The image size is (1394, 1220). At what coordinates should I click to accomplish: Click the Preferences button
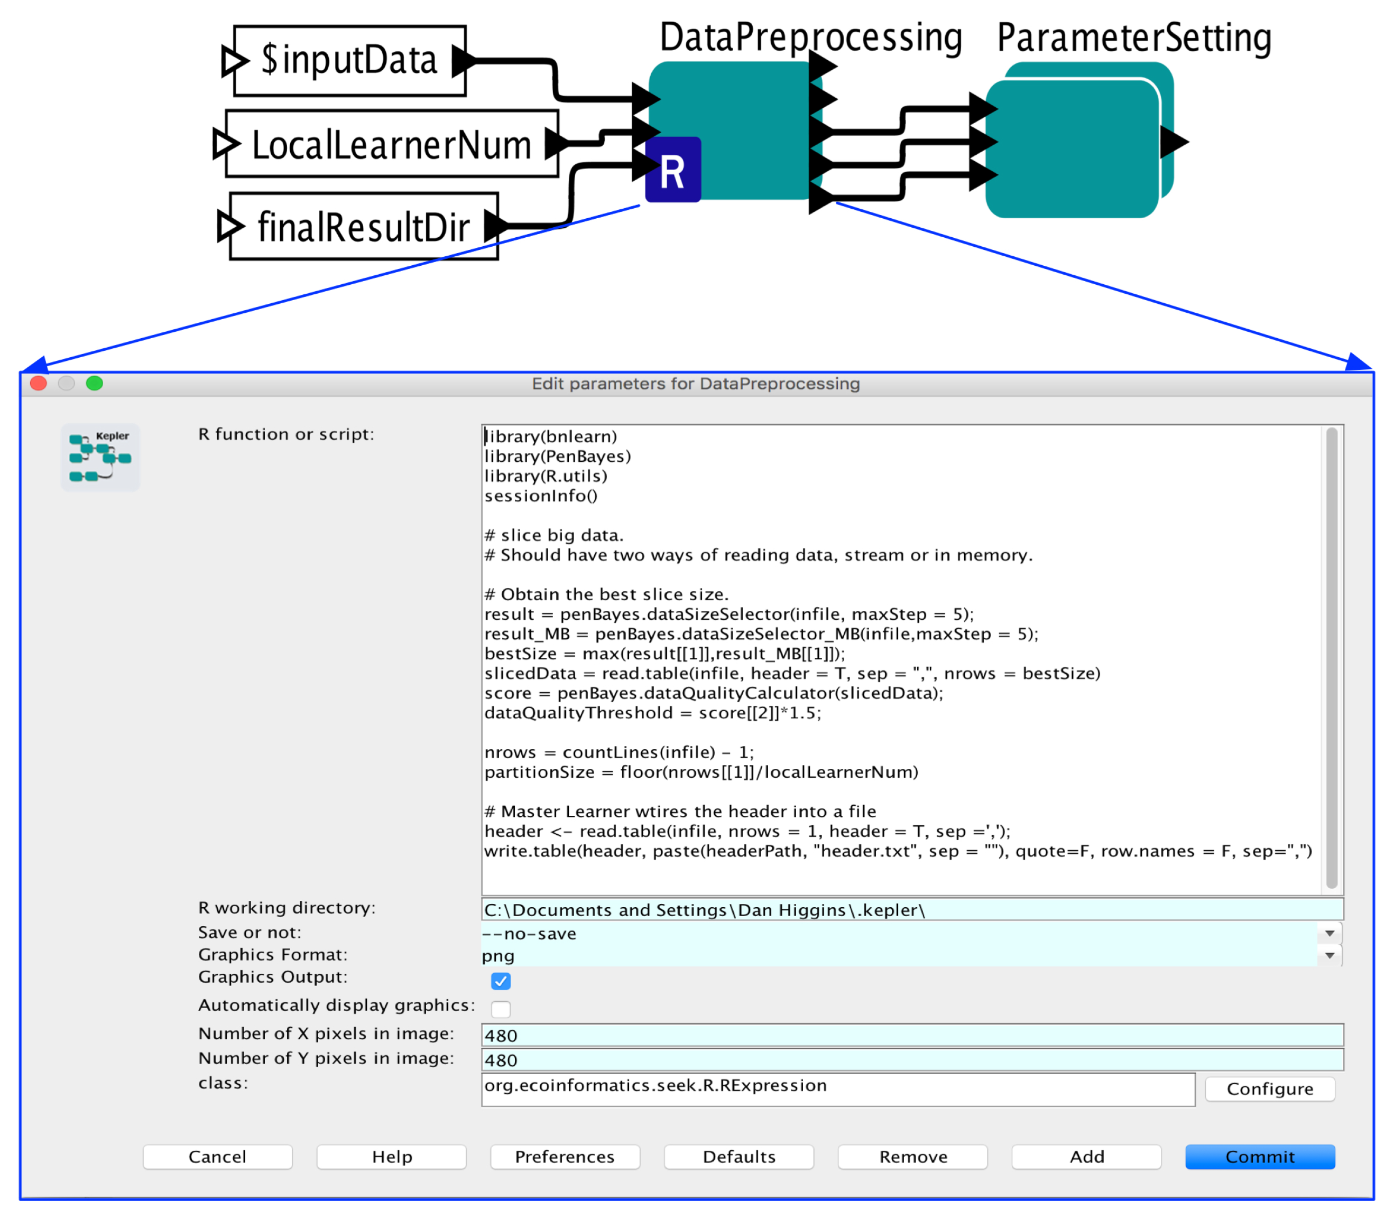pyautogui.click(x=565, y=1157)
